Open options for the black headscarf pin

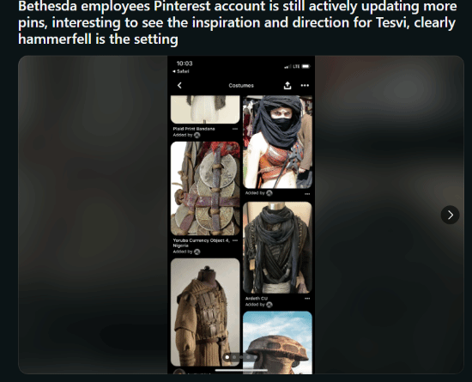point(307,194)
